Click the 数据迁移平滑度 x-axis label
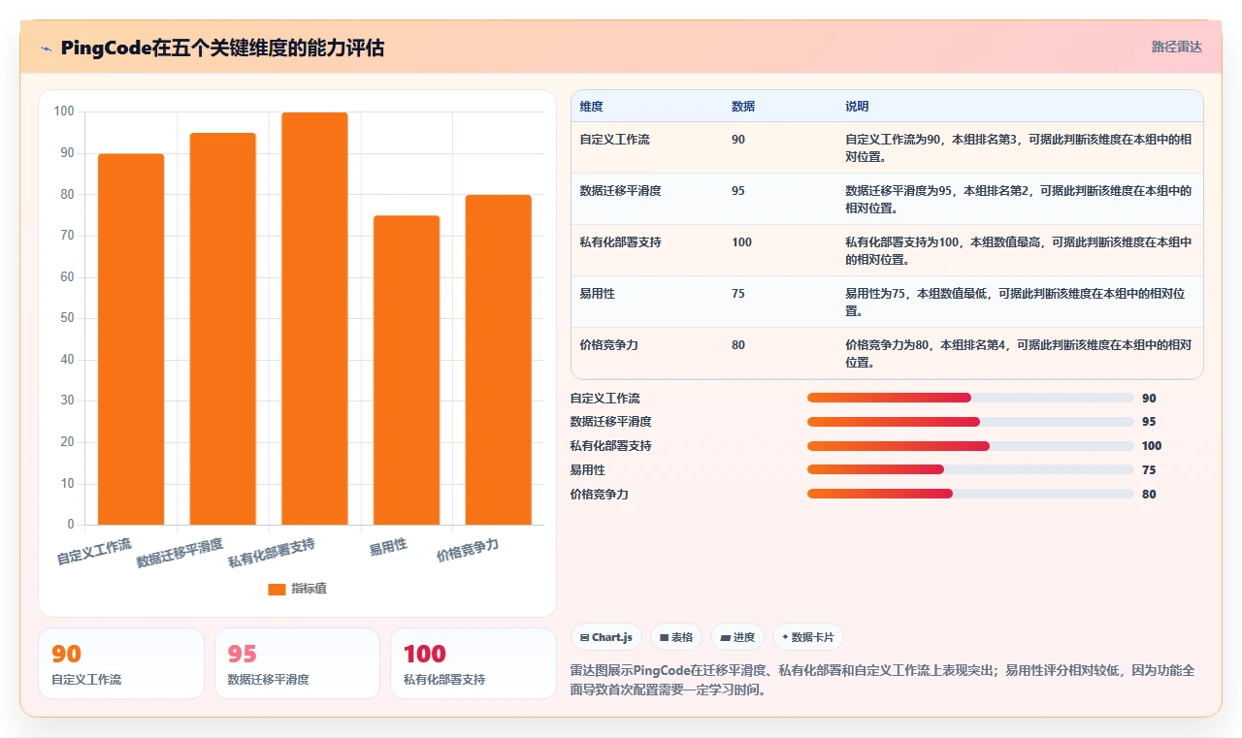The height and width of the screenshot is (738, 1242). point(180,552)
